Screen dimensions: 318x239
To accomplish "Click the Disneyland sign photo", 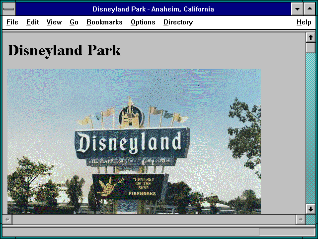I will pyautogui.click(x=134, y=141).
